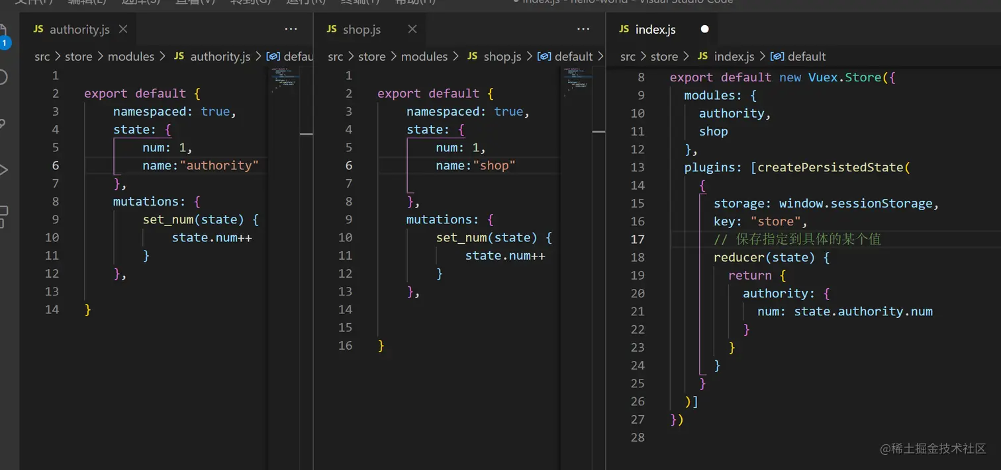Open the store breadcrumb in index.js editor

coord(665,56)
